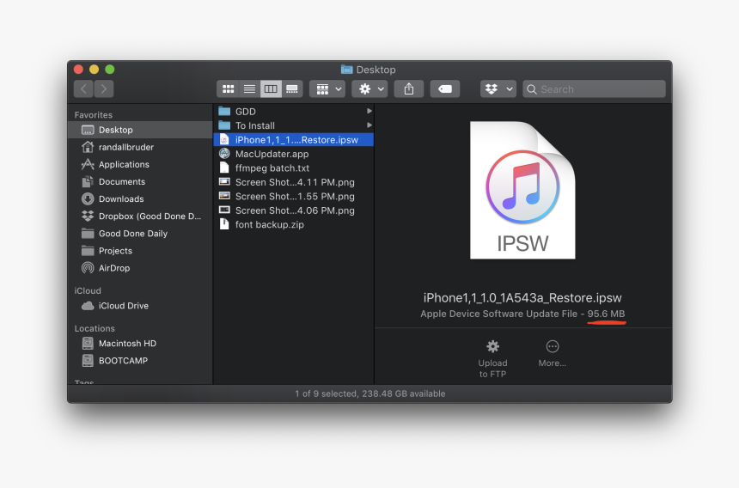Open the group-by arrangement dropdown
Viewport: 739px width, 488px height.
click(327, 89)
